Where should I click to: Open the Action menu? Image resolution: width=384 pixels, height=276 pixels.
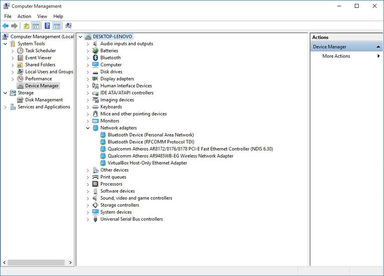coord(24,16)
